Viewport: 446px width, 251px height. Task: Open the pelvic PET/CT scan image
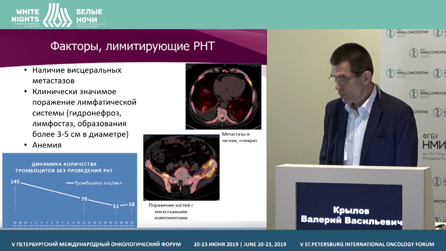tap(181, 167)
